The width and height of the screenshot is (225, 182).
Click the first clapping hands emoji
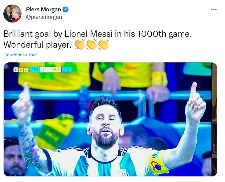click(80, 45)
